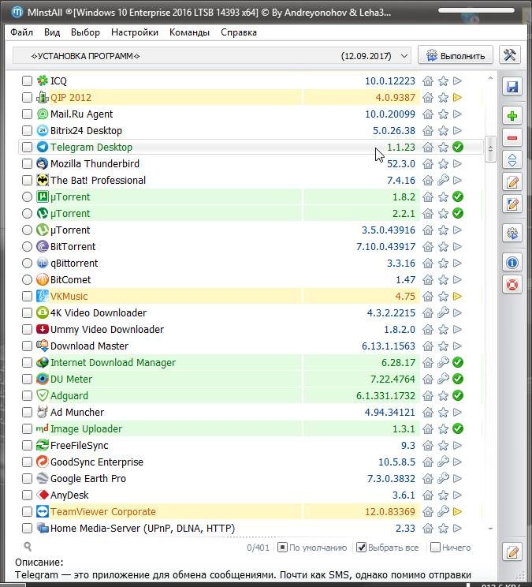The width and height of the screenshot is (532, 587).
Task: Click the home icon in ICQ row
Action: pos(428,80)
